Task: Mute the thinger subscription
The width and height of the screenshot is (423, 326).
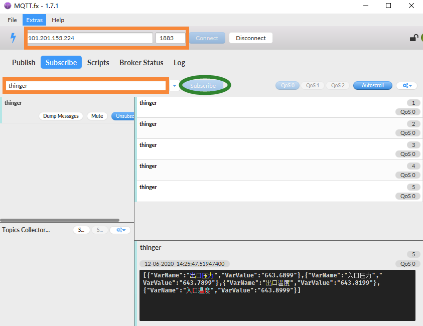Action: [97, 116]
